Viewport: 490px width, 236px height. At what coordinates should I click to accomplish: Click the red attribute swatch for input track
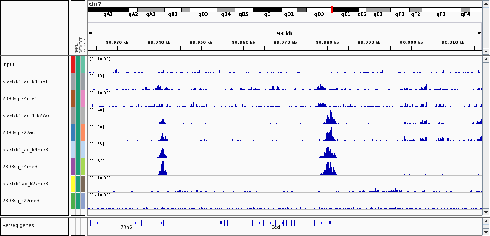coord(73,64)
